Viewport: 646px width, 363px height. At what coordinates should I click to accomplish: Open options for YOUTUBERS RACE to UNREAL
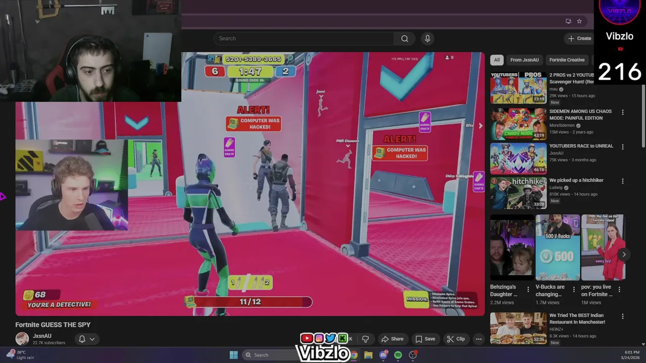622,147
